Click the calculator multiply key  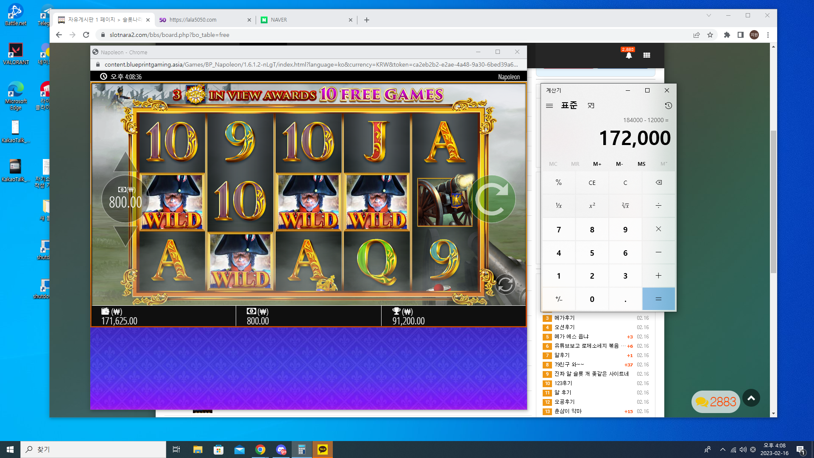(x=658, y=229)
